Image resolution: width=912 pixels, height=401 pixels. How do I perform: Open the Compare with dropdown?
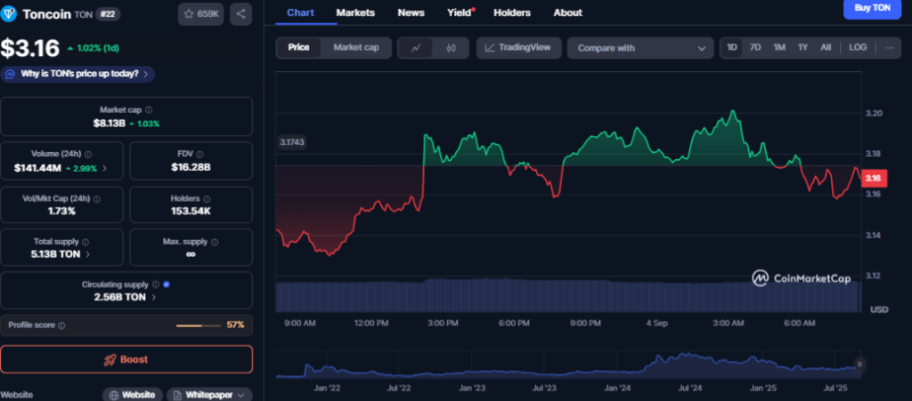click(640, 48)
